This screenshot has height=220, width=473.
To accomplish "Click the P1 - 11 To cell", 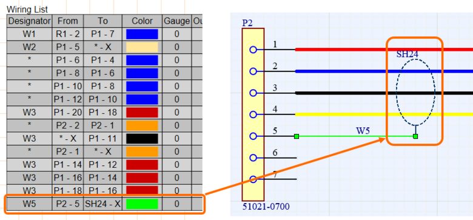I will coord(103,139).
